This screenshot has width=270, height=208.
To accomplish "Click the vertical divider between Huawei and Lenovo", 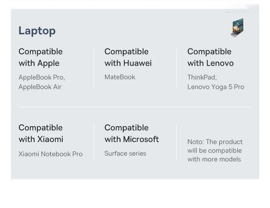I will [x=177, y=68].
